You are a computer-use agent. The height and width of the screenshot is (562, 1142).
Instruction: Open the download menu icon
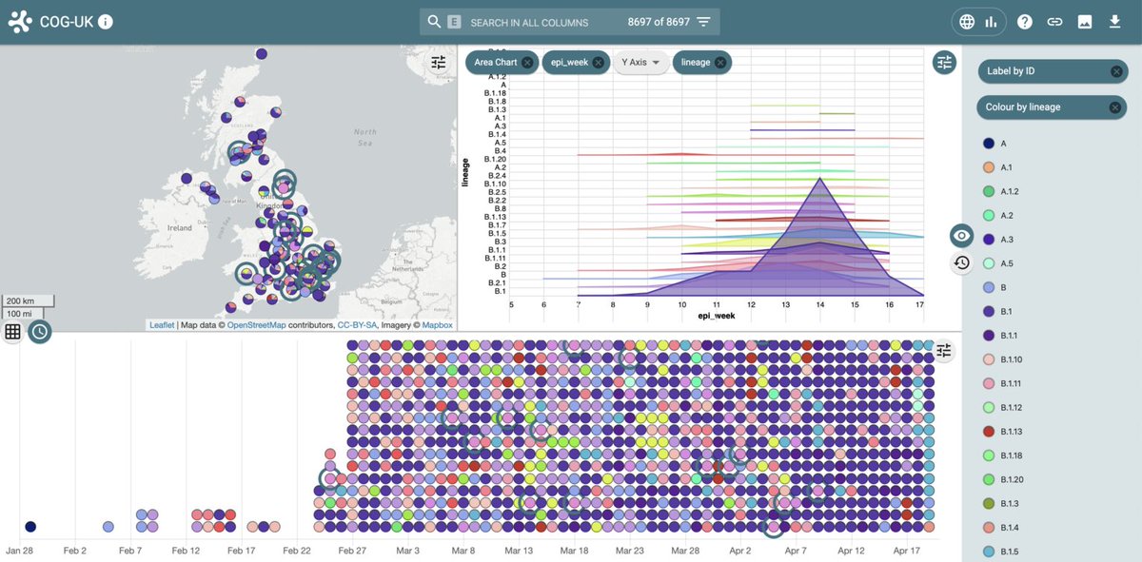(x=1114, y=22)
